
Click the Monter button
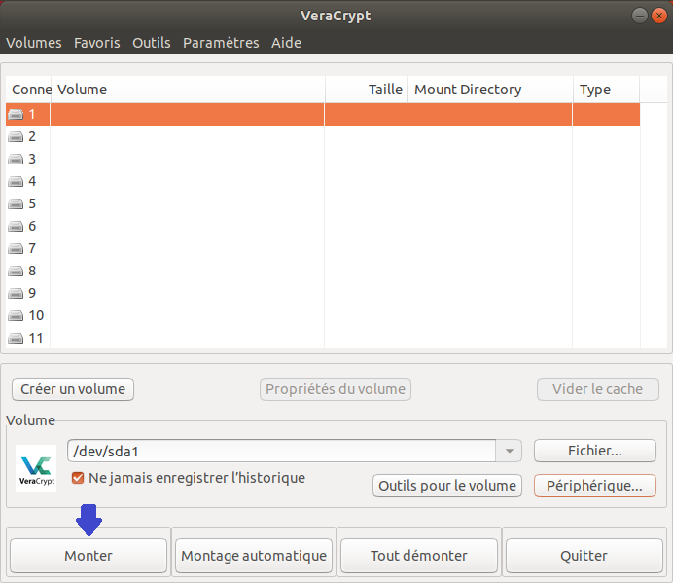pos(89,556)
